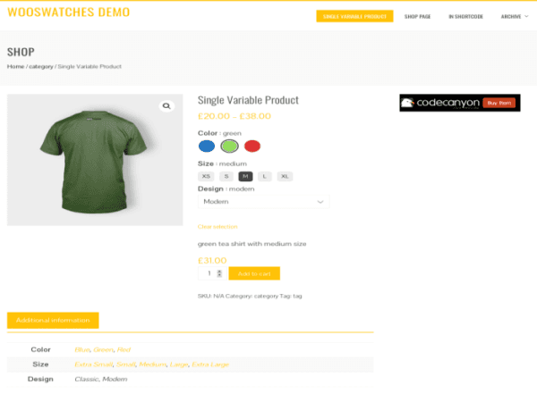Image resolution: width=537 pixels, height=402 pixels.
Task: Click the green t-shirt product image
Action: [x=95, y=160]
